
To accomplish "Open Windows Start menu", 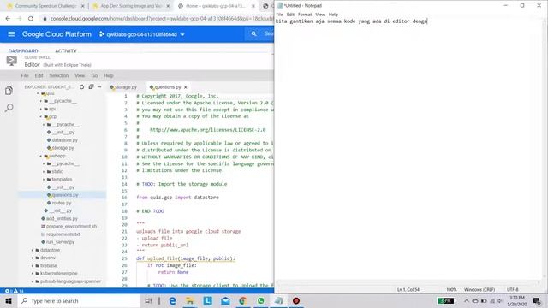I will coord(9,300).
